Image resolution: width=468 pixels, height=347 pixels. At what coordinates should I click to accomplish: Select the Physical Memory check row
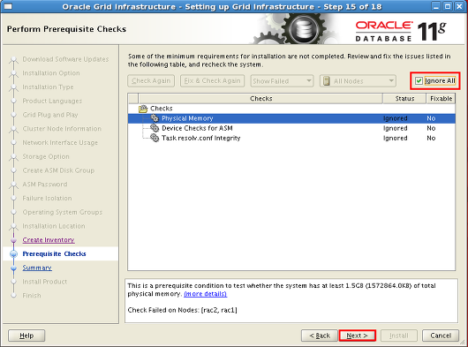point(291,118)
